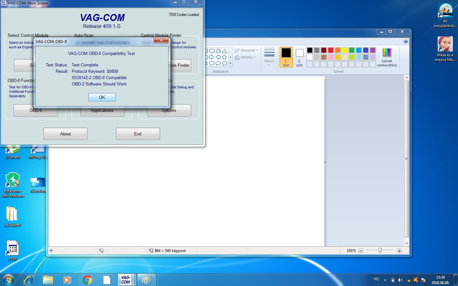Click the Paint vertical scrollbar down arrow
This screenshot has width=458, height=286.
[406, 243]
